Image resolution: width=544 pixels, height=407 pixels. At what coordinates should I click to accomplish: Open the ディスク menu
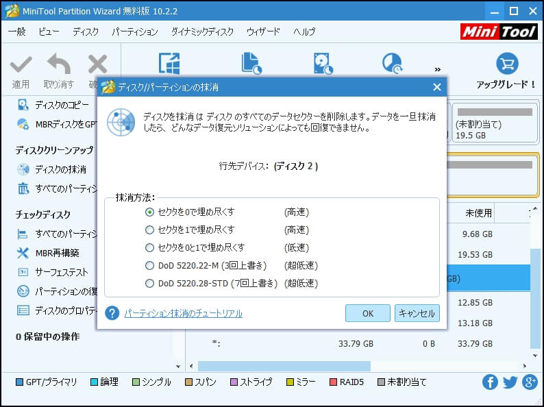coord(86,32)
